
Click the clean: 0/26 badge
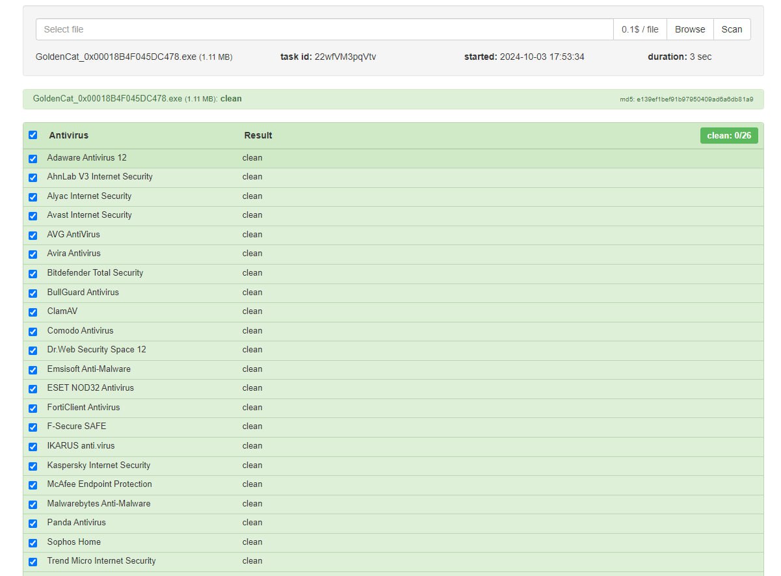pos(729,135)
